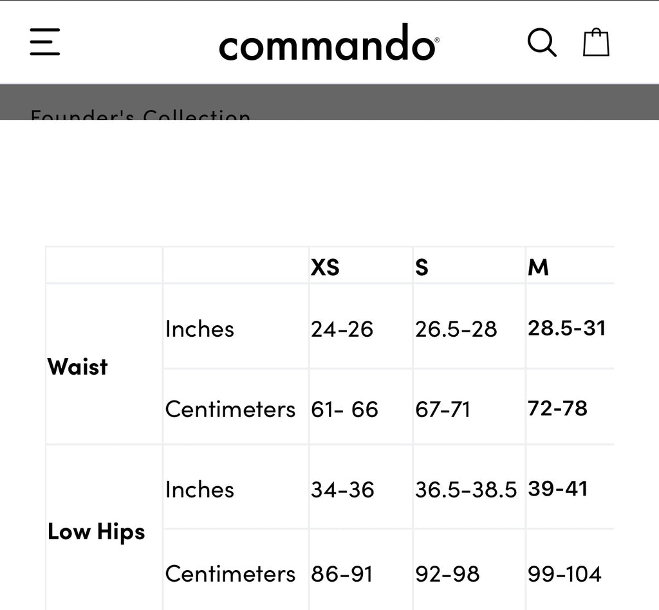Image resolution: width=659 pixels, height=610 pixels.
Task: Select the XS size column header
Action: 325,267
